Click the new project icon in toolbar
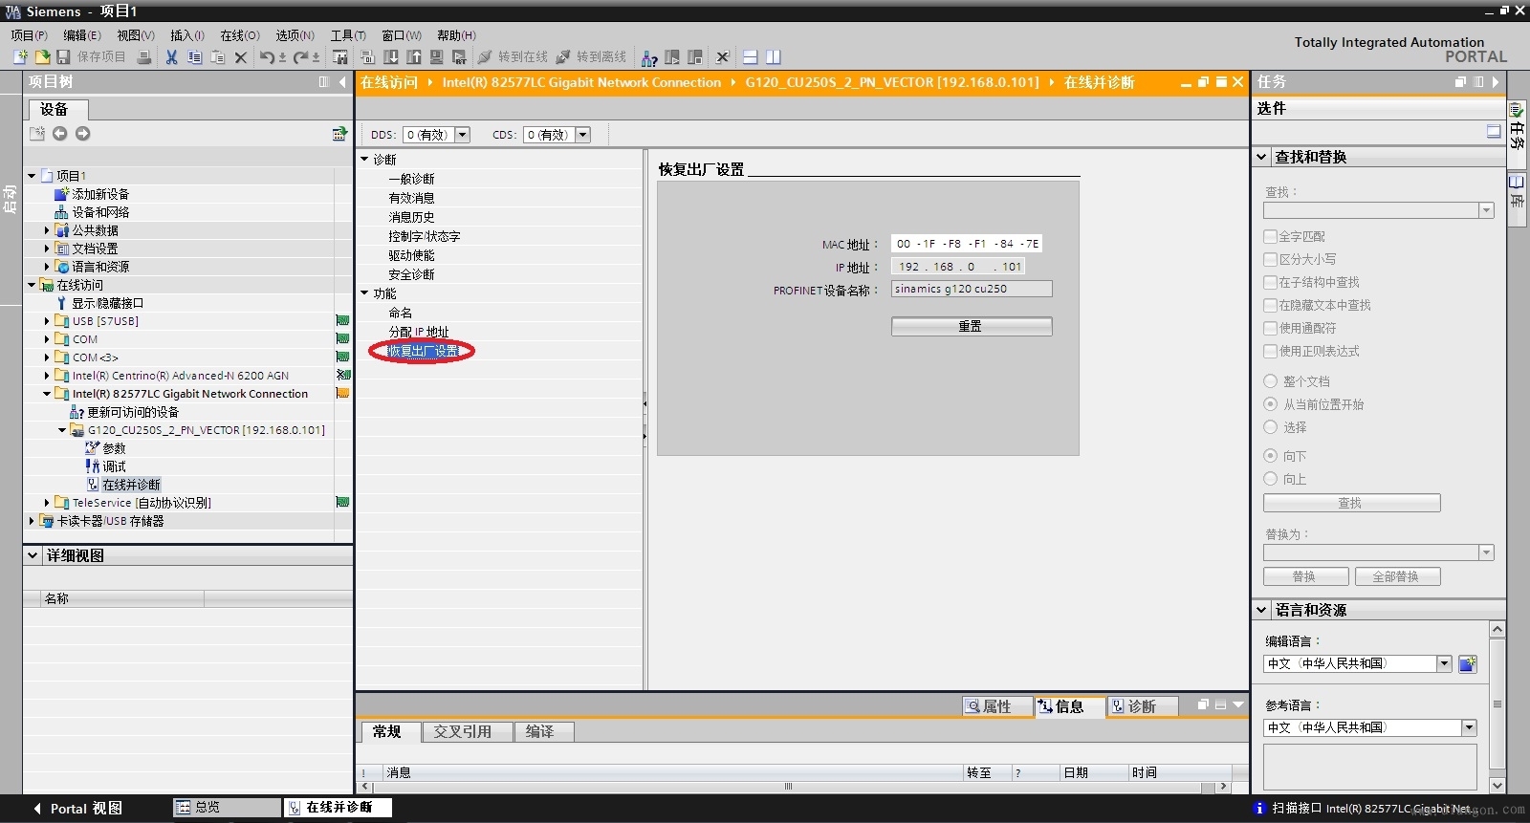 point(20,57)
